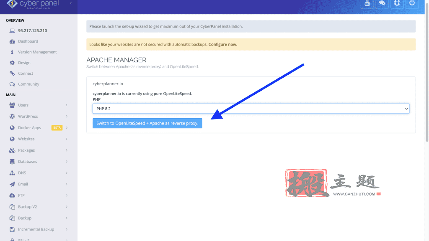This screenshot has width=429, height=241.
Task: Expand the FTP submenu chevron
Action: pyautogui.click(x=67, y=195)
